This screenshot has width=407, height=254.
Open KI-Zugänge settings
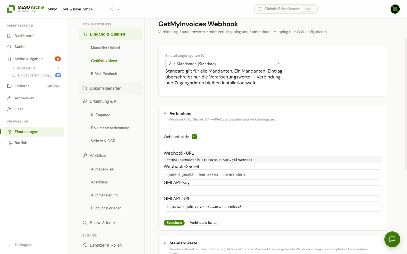point(101,115)
